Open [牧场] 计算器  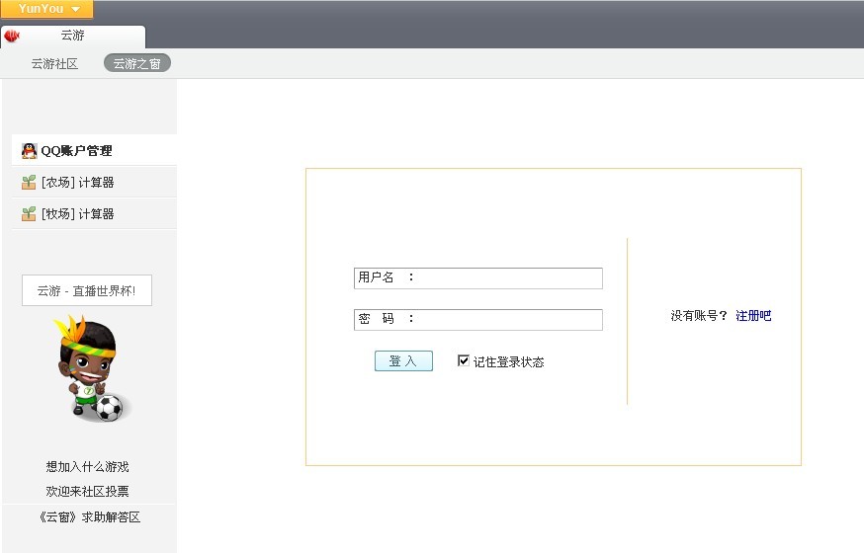click(94, 213)
